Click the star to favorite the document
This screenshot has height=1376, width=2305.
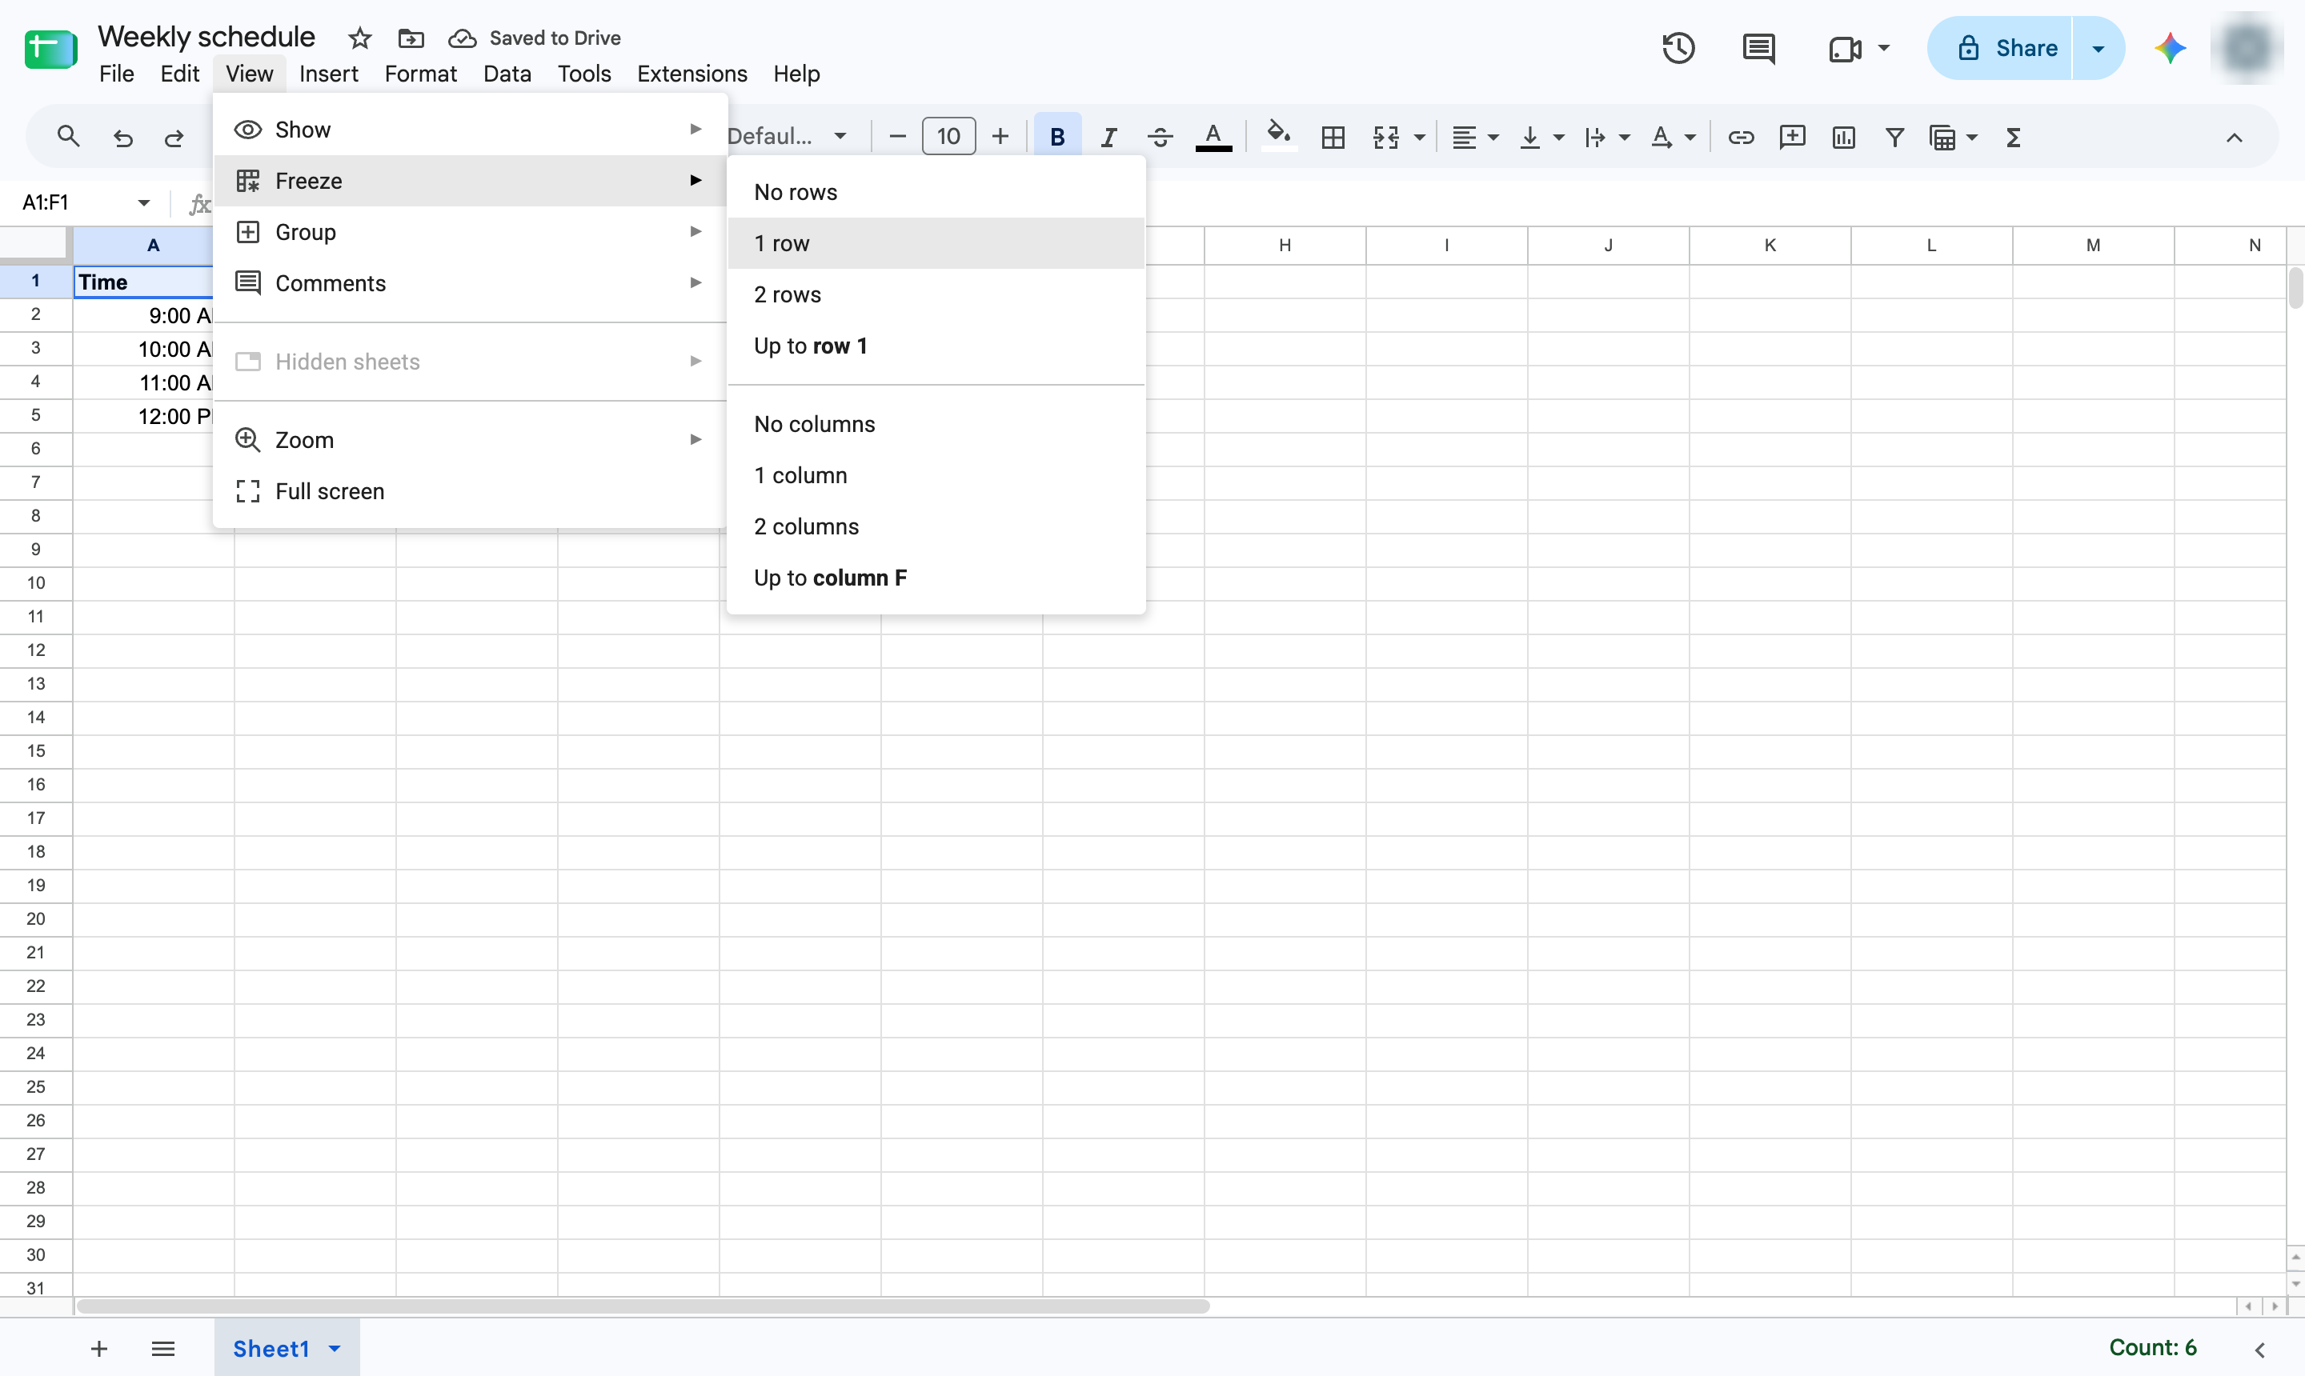coord(360,38)
